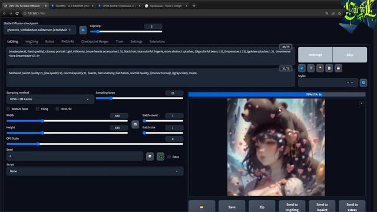This screenshot has height=212, width=377.
Task: Open the output folder icon button
Action: 201,207
